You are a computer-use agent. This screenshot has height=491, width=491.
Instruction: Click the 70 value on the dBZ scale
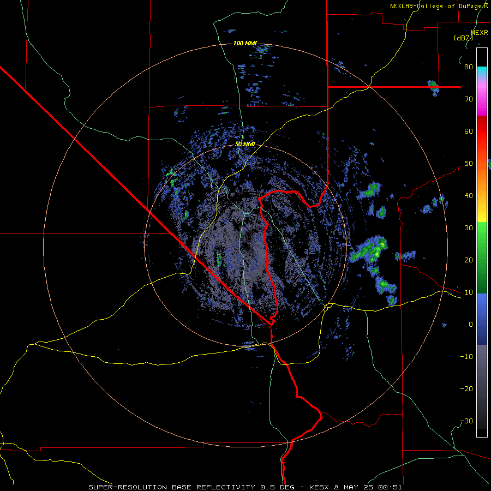(469, 99)
